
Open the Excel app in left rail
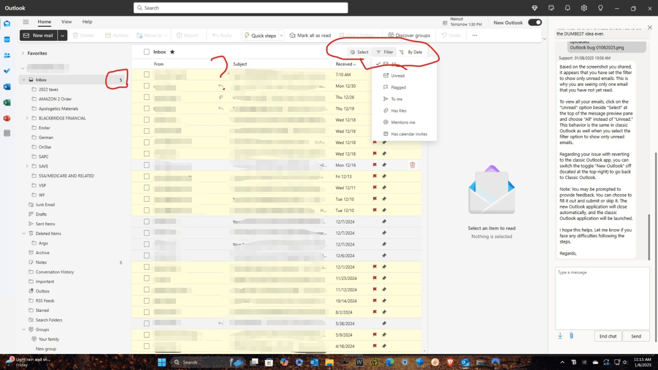click(x=7, y=103)
